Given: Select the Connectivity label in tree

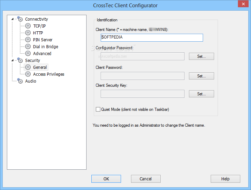Looking at the screenshot, I should (x=37, y=19).
